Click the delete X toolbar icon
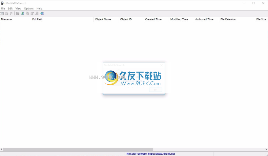Image resolution: width=268 pixels, height=156 pixels. (x=11, y=13)
